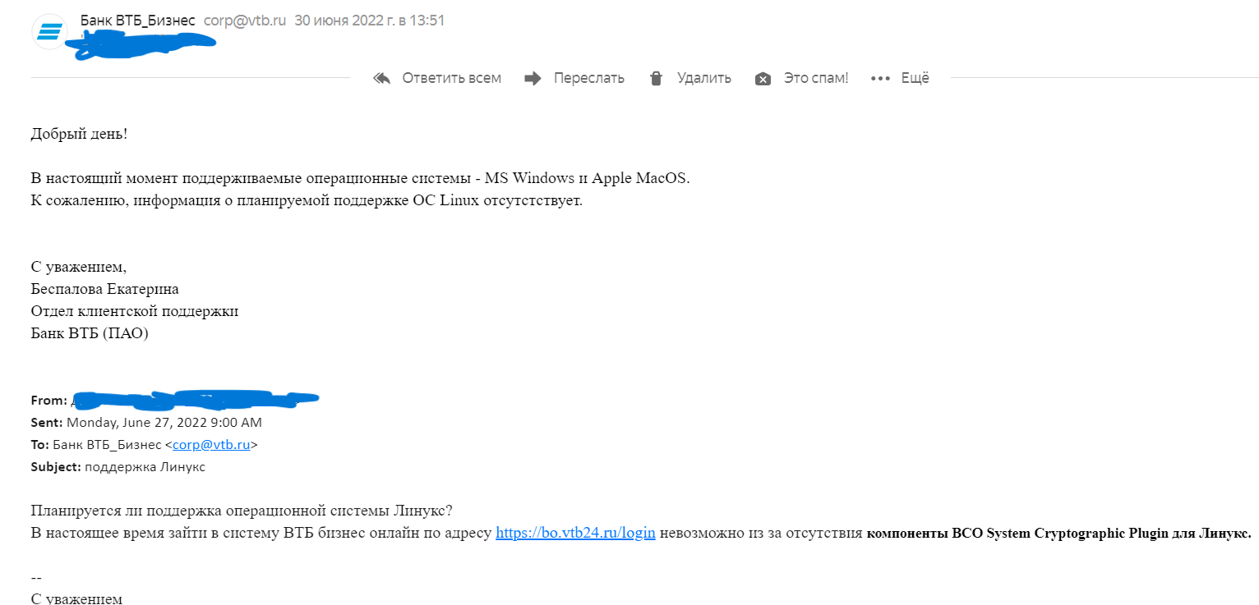Viewport: 1259px width, 605px height.
Task: Click the question "Планируется ли поддержка операционной системы Линукс?"
Action: point(242,510)
